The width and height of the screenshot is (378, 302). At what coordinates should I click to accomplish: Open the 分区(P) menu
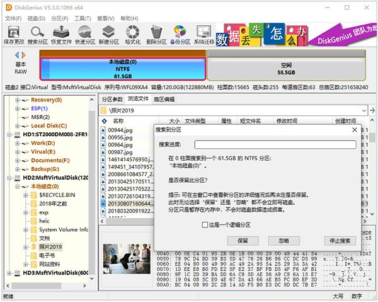pos(60,18)
